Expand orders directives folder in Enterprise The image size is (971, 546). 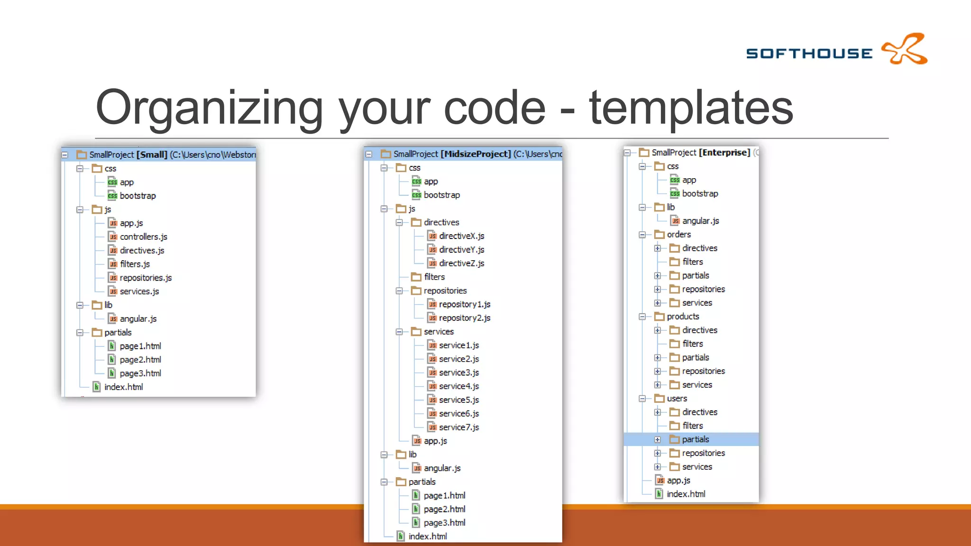[x=658, y=248]
